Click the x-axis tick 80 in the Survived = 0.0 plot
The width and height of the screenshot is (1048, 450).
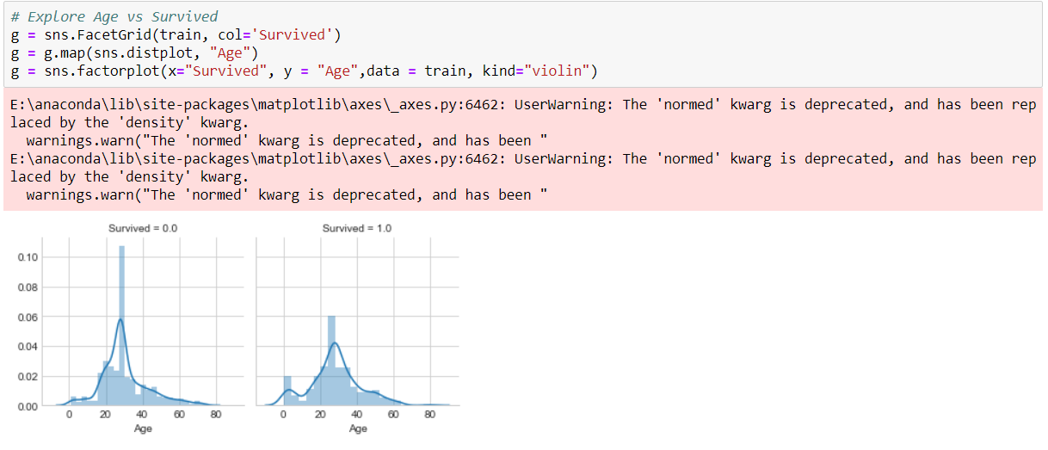pyautogui.click(x=216, y=415)
